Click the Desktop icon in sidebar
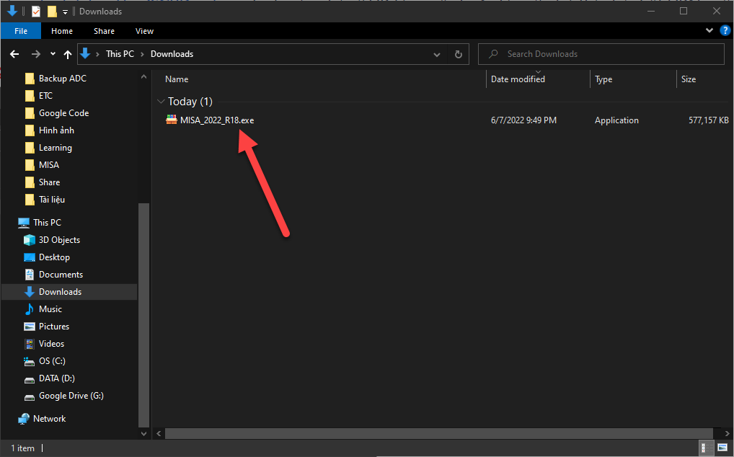 pyautogui.click(x=29, y=257)
